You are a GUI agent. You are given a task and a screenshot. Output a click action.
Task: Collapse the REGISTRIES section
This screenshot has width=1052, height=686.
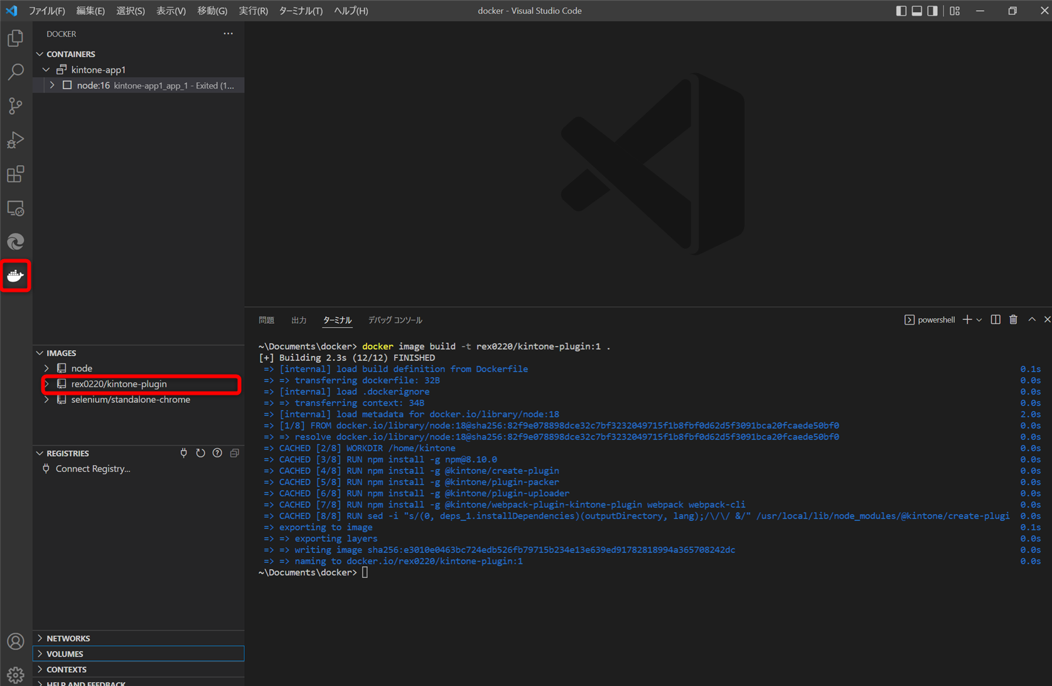click(40, 453)
